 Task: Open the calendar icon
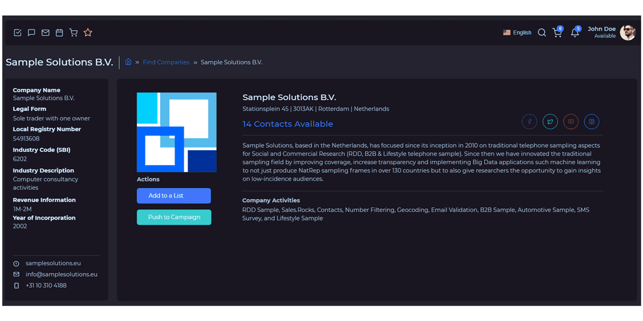coord(59,33)
